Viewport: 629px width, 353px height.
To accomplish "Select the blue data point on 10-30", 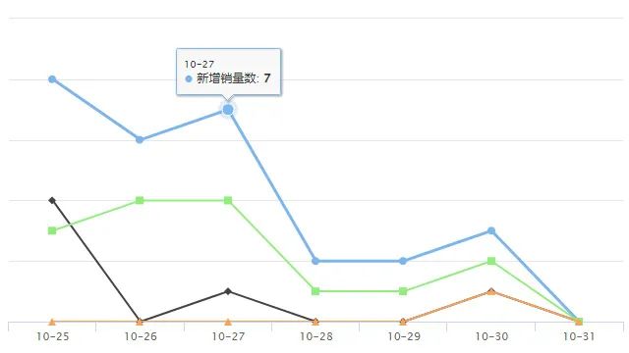I will [491, 230].
